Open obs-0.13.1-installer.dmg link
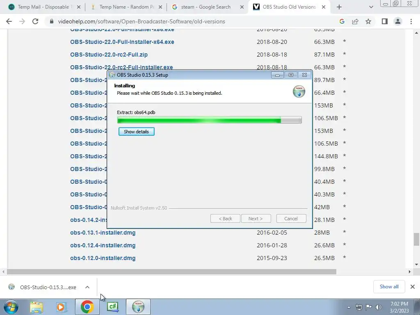 pyautogui.click(x=103, y=233)
